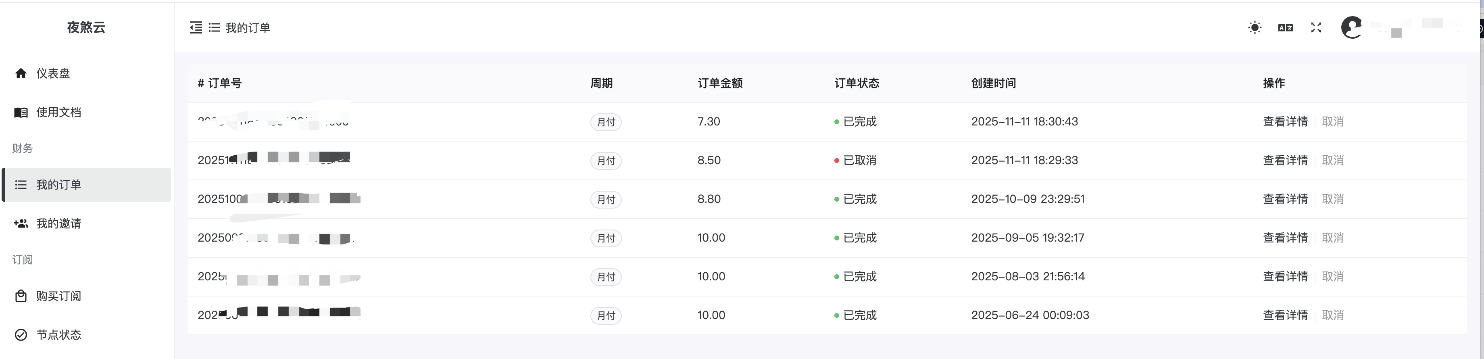Click 取消 on the 2025-09-05 order row
The height and width of the screenshot is (359, 1484).
click(x=1332, y=238)
